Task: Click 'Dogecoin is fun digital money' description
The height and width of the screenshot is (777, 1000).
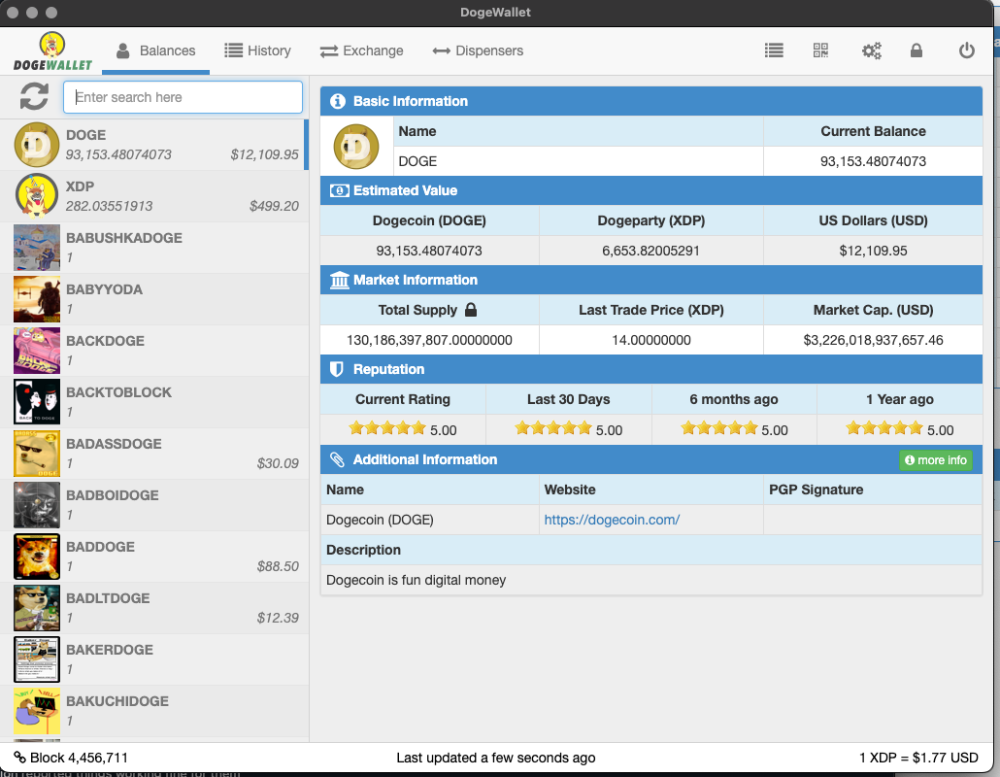Action: point(416,580)
